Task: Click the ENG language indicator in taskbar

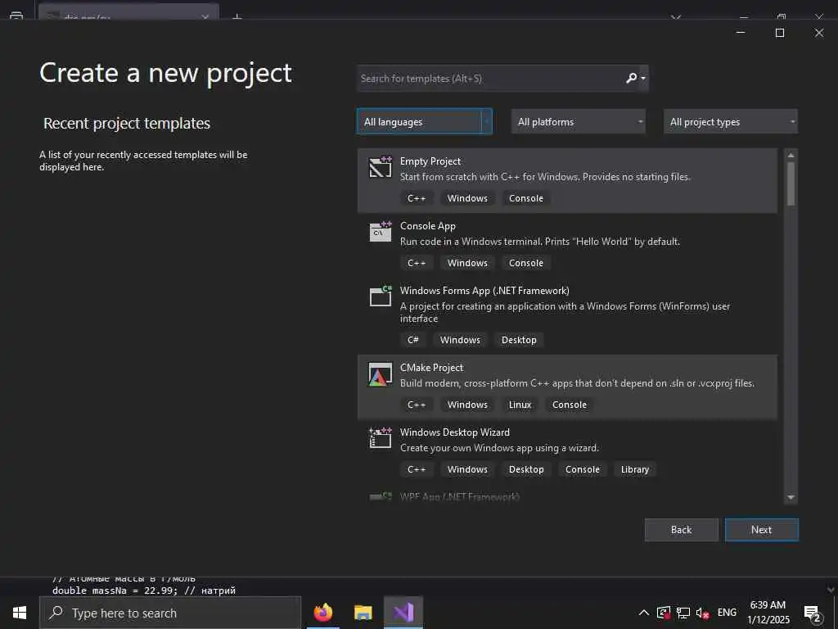Action: point(727,613)
